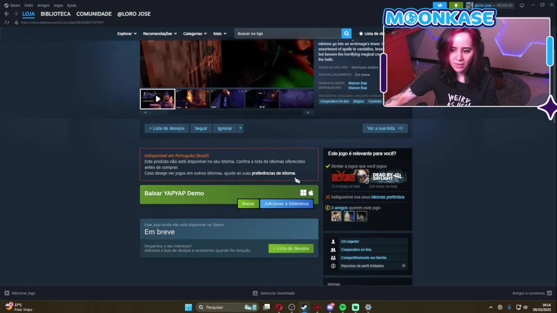This screenshot has width=557, height=313.
Task: Open the arrow dropdown next to Ignorar
Action: pos(240,128)
